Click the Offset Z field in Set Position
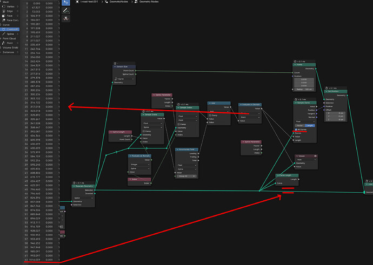373x265 pixels. coord(335,119)
